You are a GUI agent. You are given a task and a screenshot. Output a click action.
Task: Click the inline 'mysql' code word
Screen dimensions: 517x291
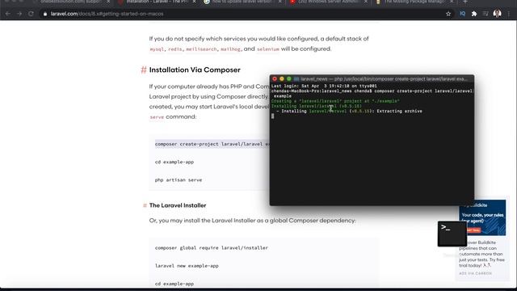[157, 49]
